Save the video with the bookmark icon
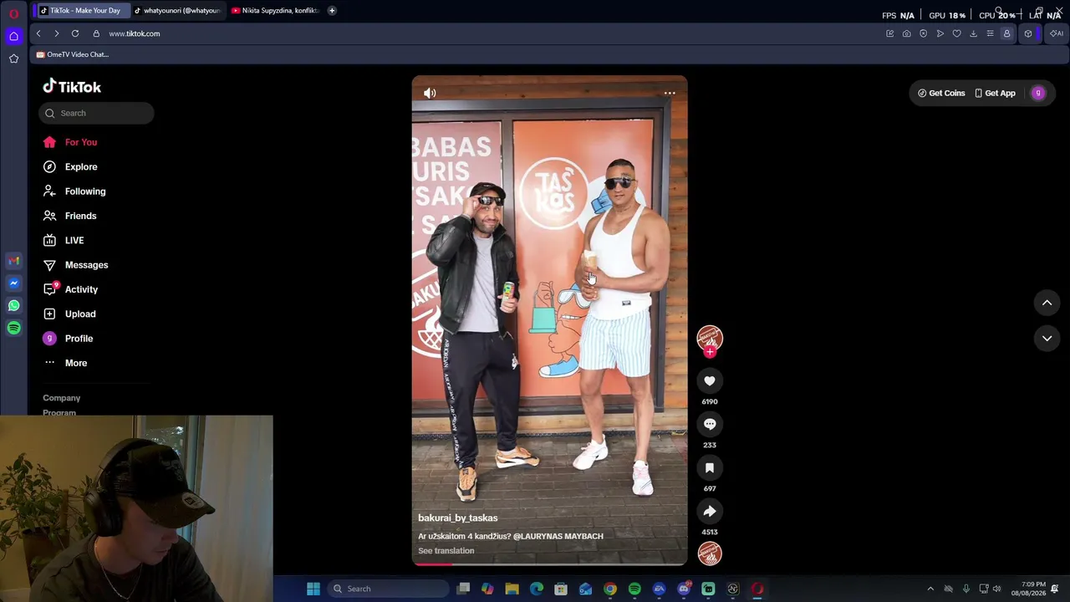1070x602 pixels. [710, 468]
